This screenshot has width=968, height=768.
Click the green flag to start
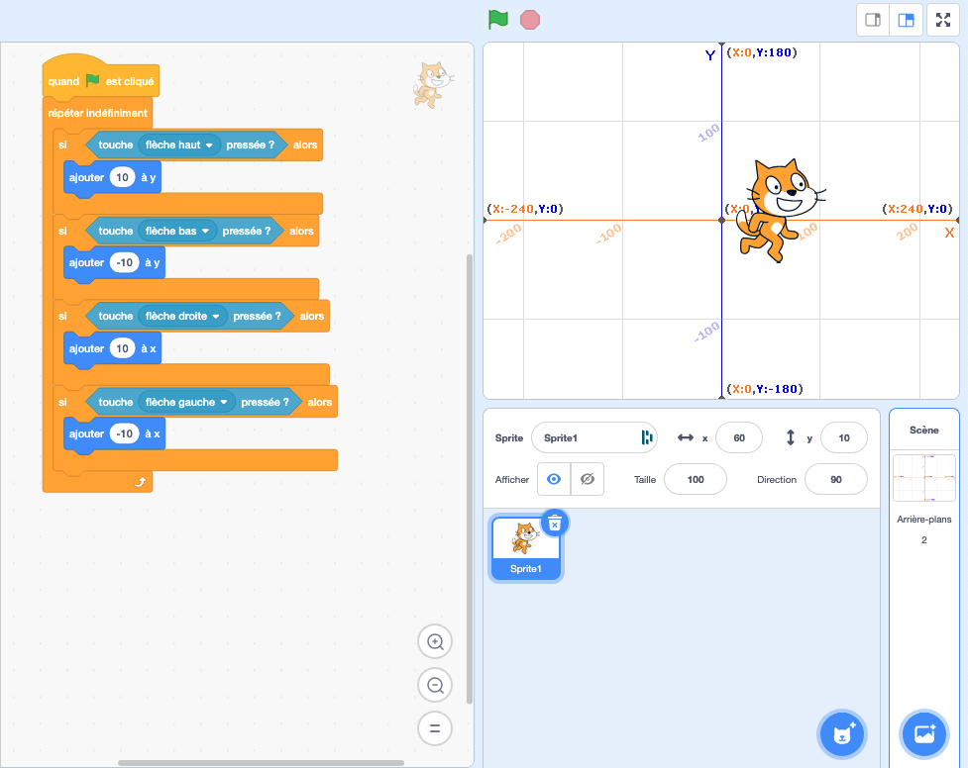point(497,20)
